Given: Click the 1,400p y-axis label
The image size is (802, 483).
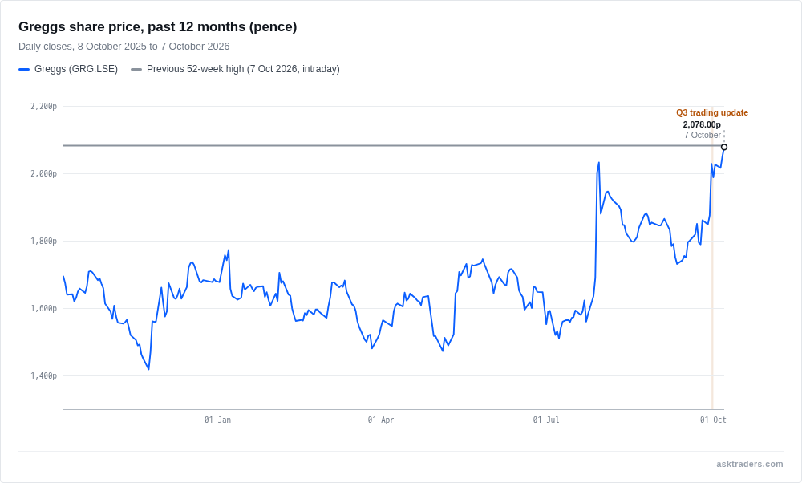Looking at the screenshot, I should point(43,376).
